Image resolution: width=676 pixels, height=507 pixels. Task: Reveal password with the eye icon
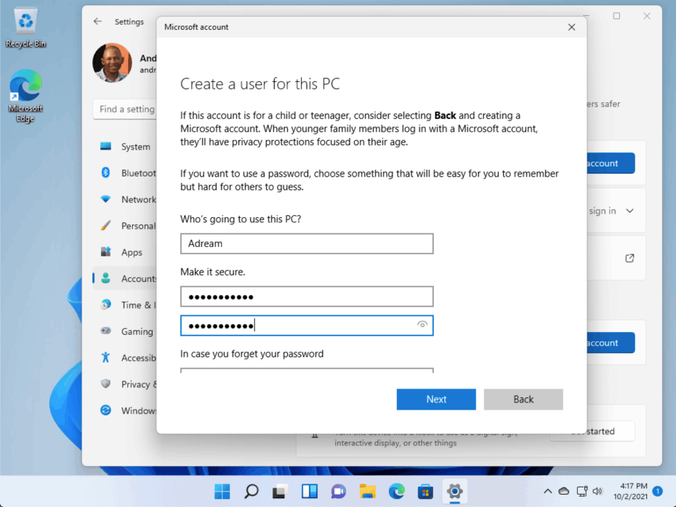click(x=422, y=325)
